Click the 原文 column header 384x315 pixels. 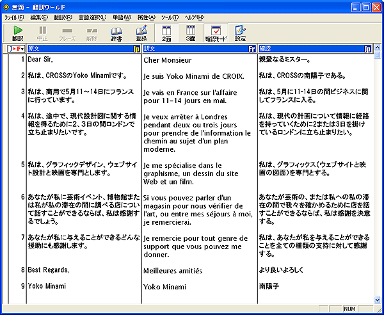(83, 49)
